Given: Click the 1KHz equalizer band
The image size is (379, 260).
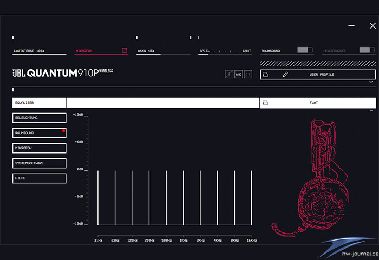Looking at the screenshot, I should (184, 198).
